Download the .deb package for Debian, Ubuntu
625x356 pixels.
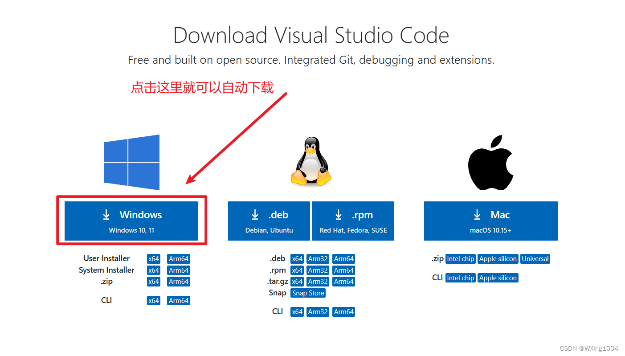(x=269, y=221)
